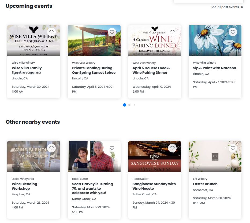Save the 5 Course Wine Pairing Dinner
Screen dimensions: 250x223
point(173,32)
